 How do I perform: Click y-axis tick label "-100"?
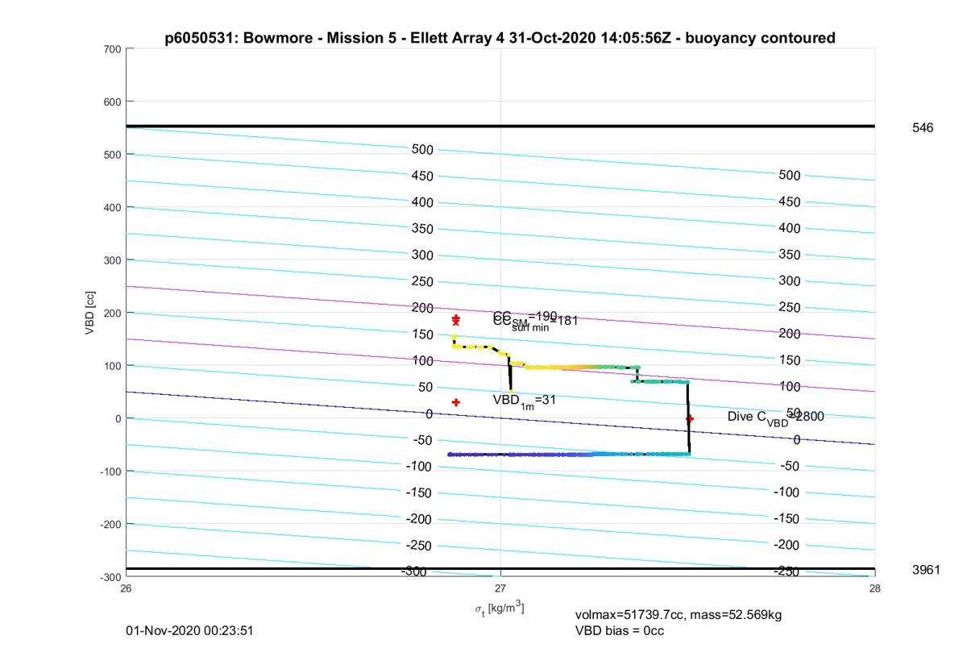click(x=111, y=471)
